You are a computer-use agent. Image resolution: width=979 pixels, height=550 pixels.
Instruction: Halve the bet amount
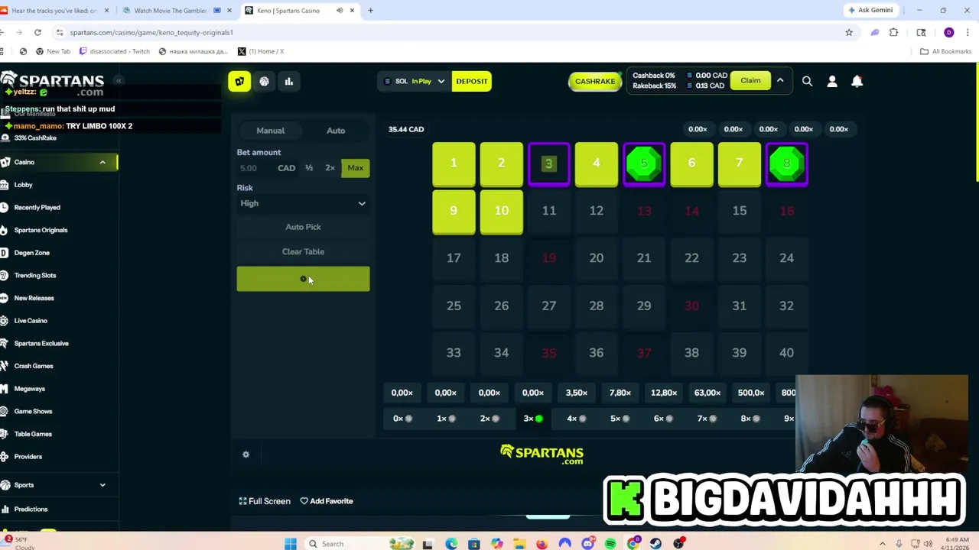pyautogui.click(x=309, y=168)
